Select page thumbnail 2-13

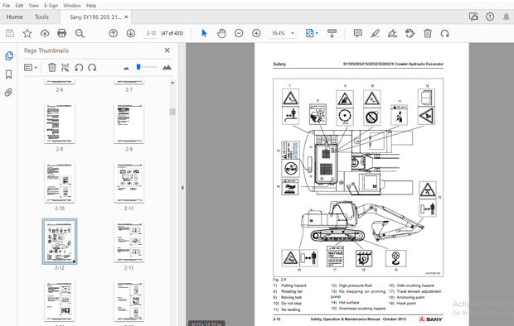[128, 242]
